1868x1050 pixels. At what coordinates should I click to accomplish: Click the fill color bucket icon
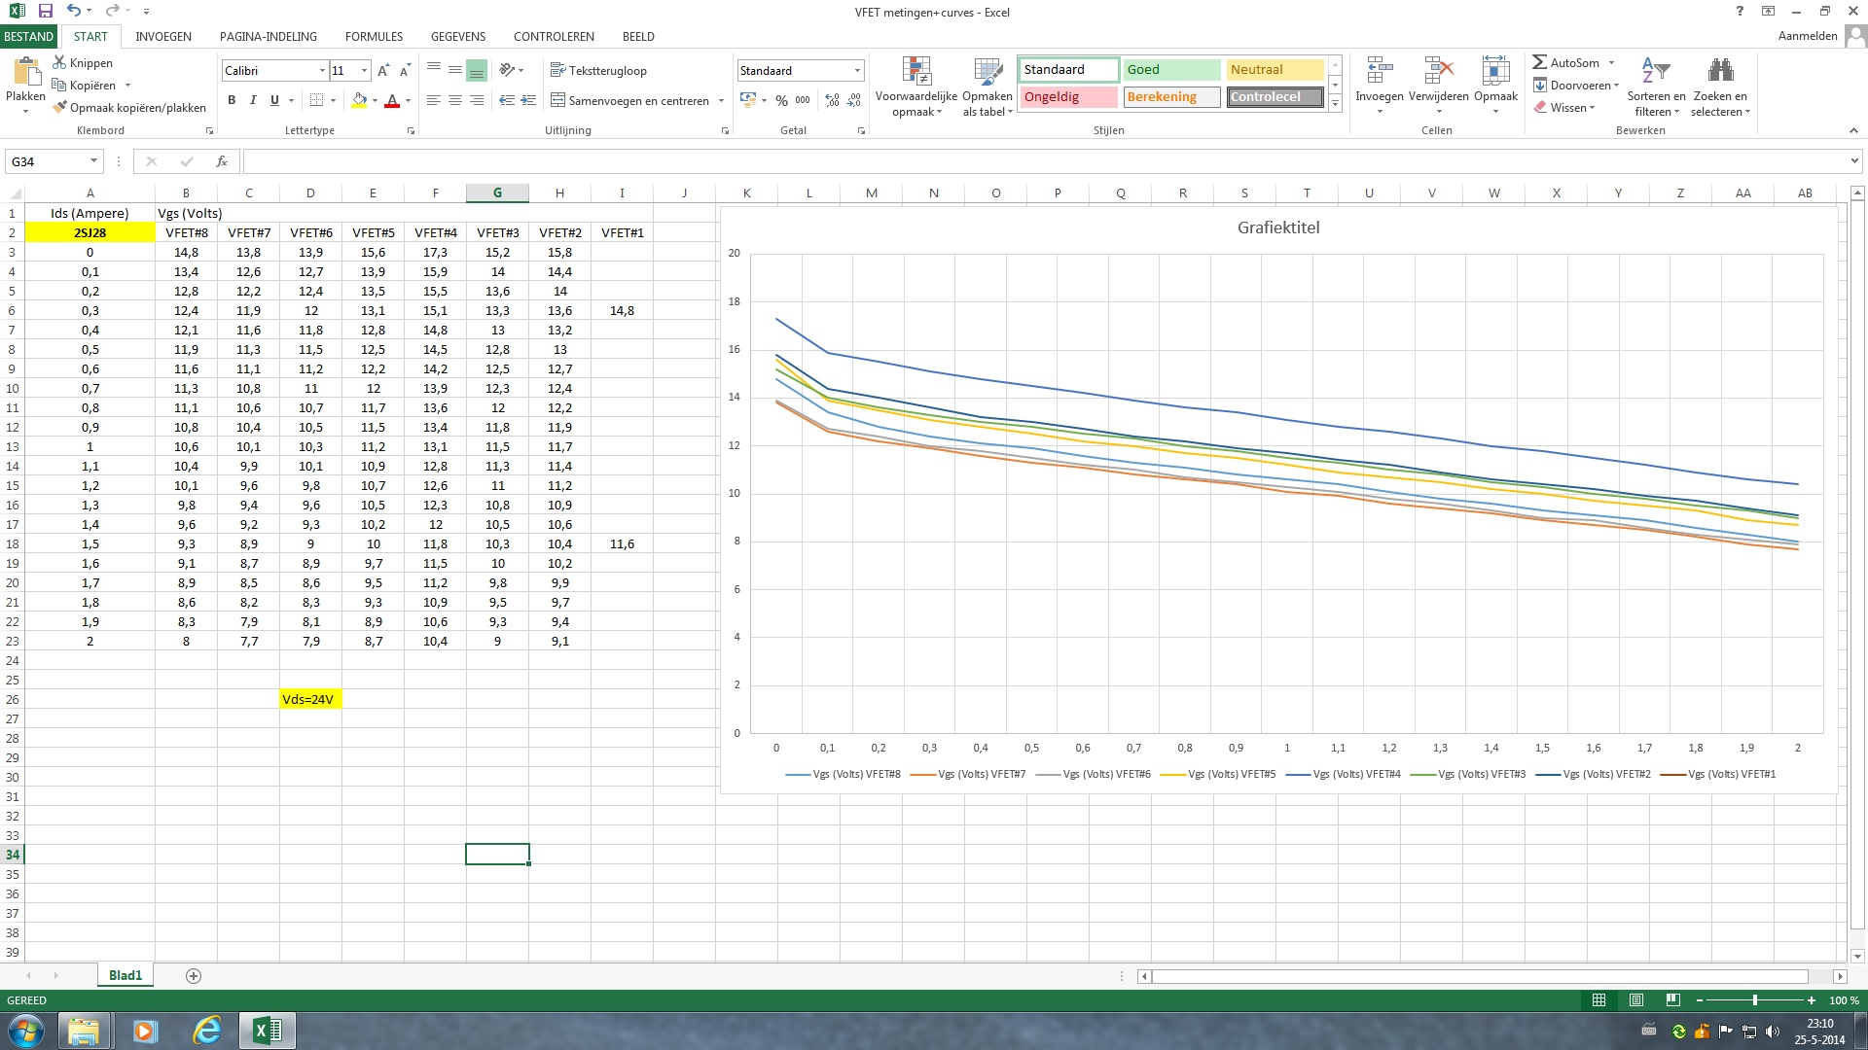pos(359,100)
